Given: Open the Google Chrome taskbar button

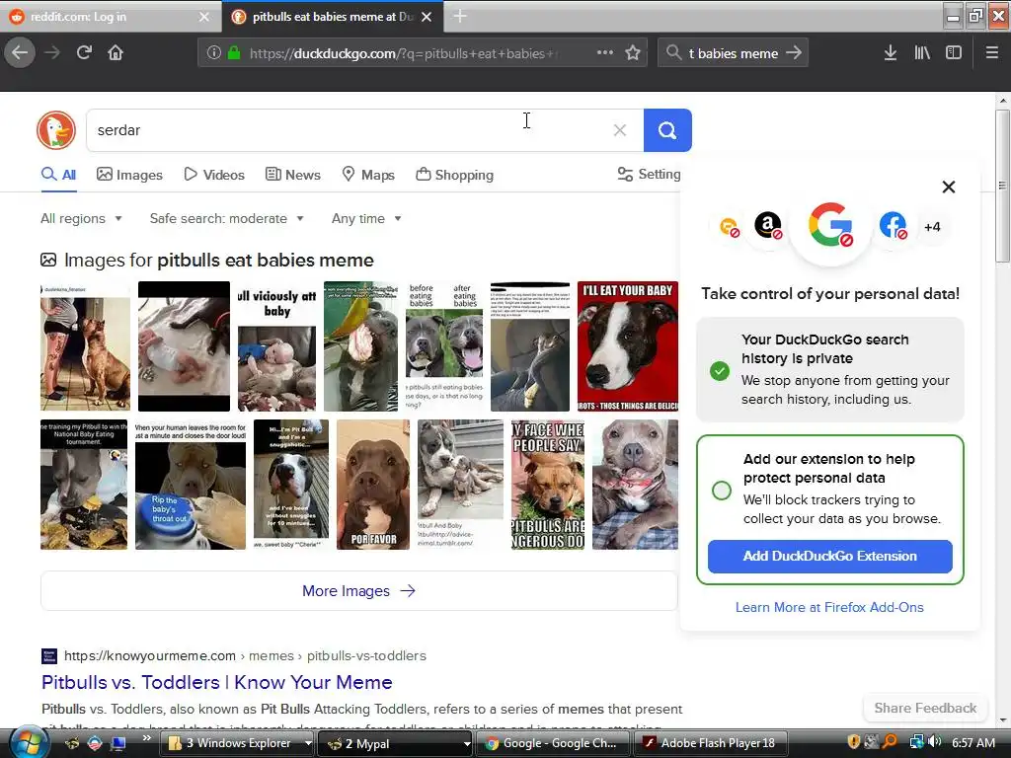Looking at the screenshot, I should [553, 743].
